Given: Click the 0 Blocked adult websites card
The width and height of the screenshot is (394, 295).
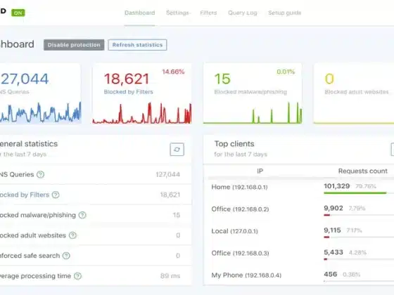Looking at the screenshot, I should [x=353, y=93].
